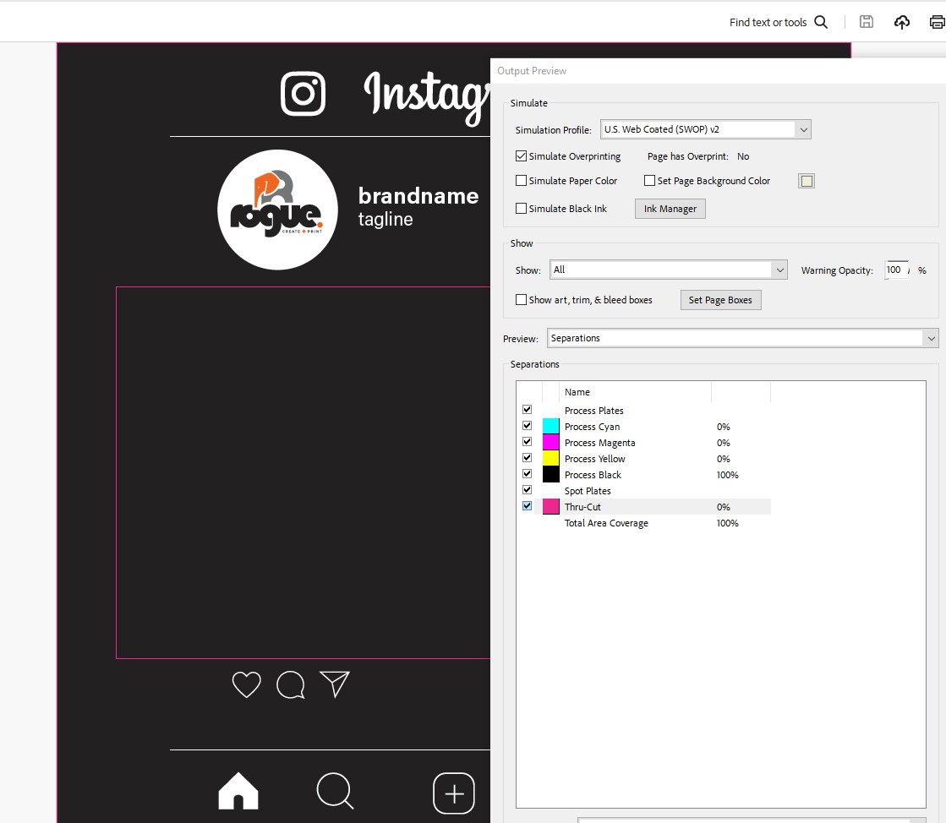Click the Process Cyan color swatch
The height and width of the screenshot is (823, 946).
551,426
